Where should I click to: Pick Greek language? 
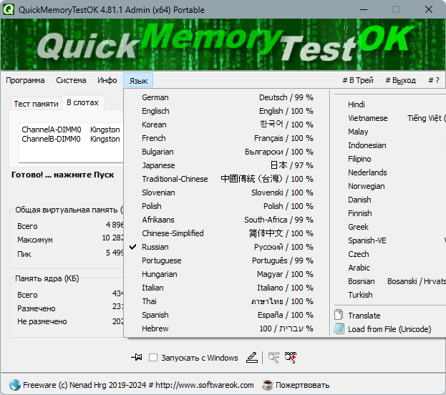[x=389, y=227]
